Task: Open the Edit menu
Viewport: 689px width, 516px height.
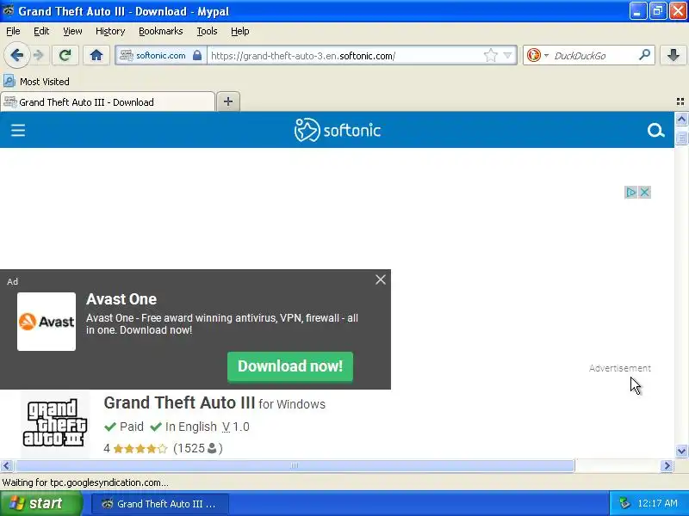Action: tap(41, 31)
